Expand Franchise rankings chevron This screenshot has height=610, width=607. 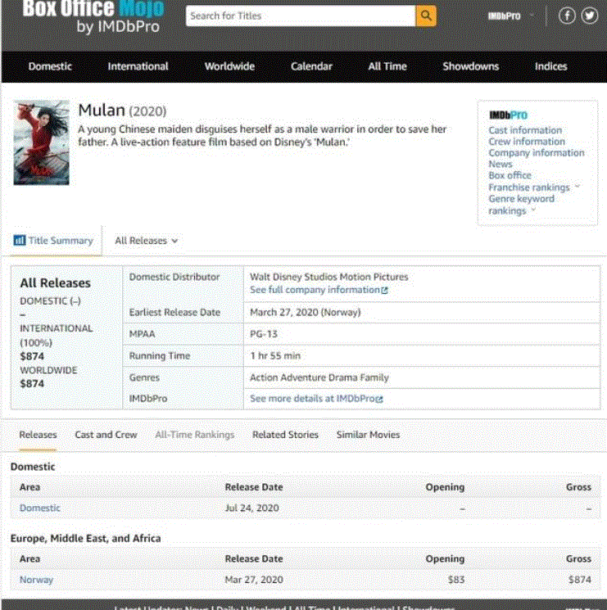coord(578,187)
